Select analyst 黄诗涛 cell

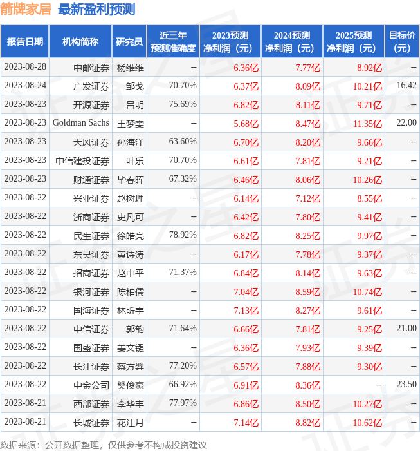(131, 255)
